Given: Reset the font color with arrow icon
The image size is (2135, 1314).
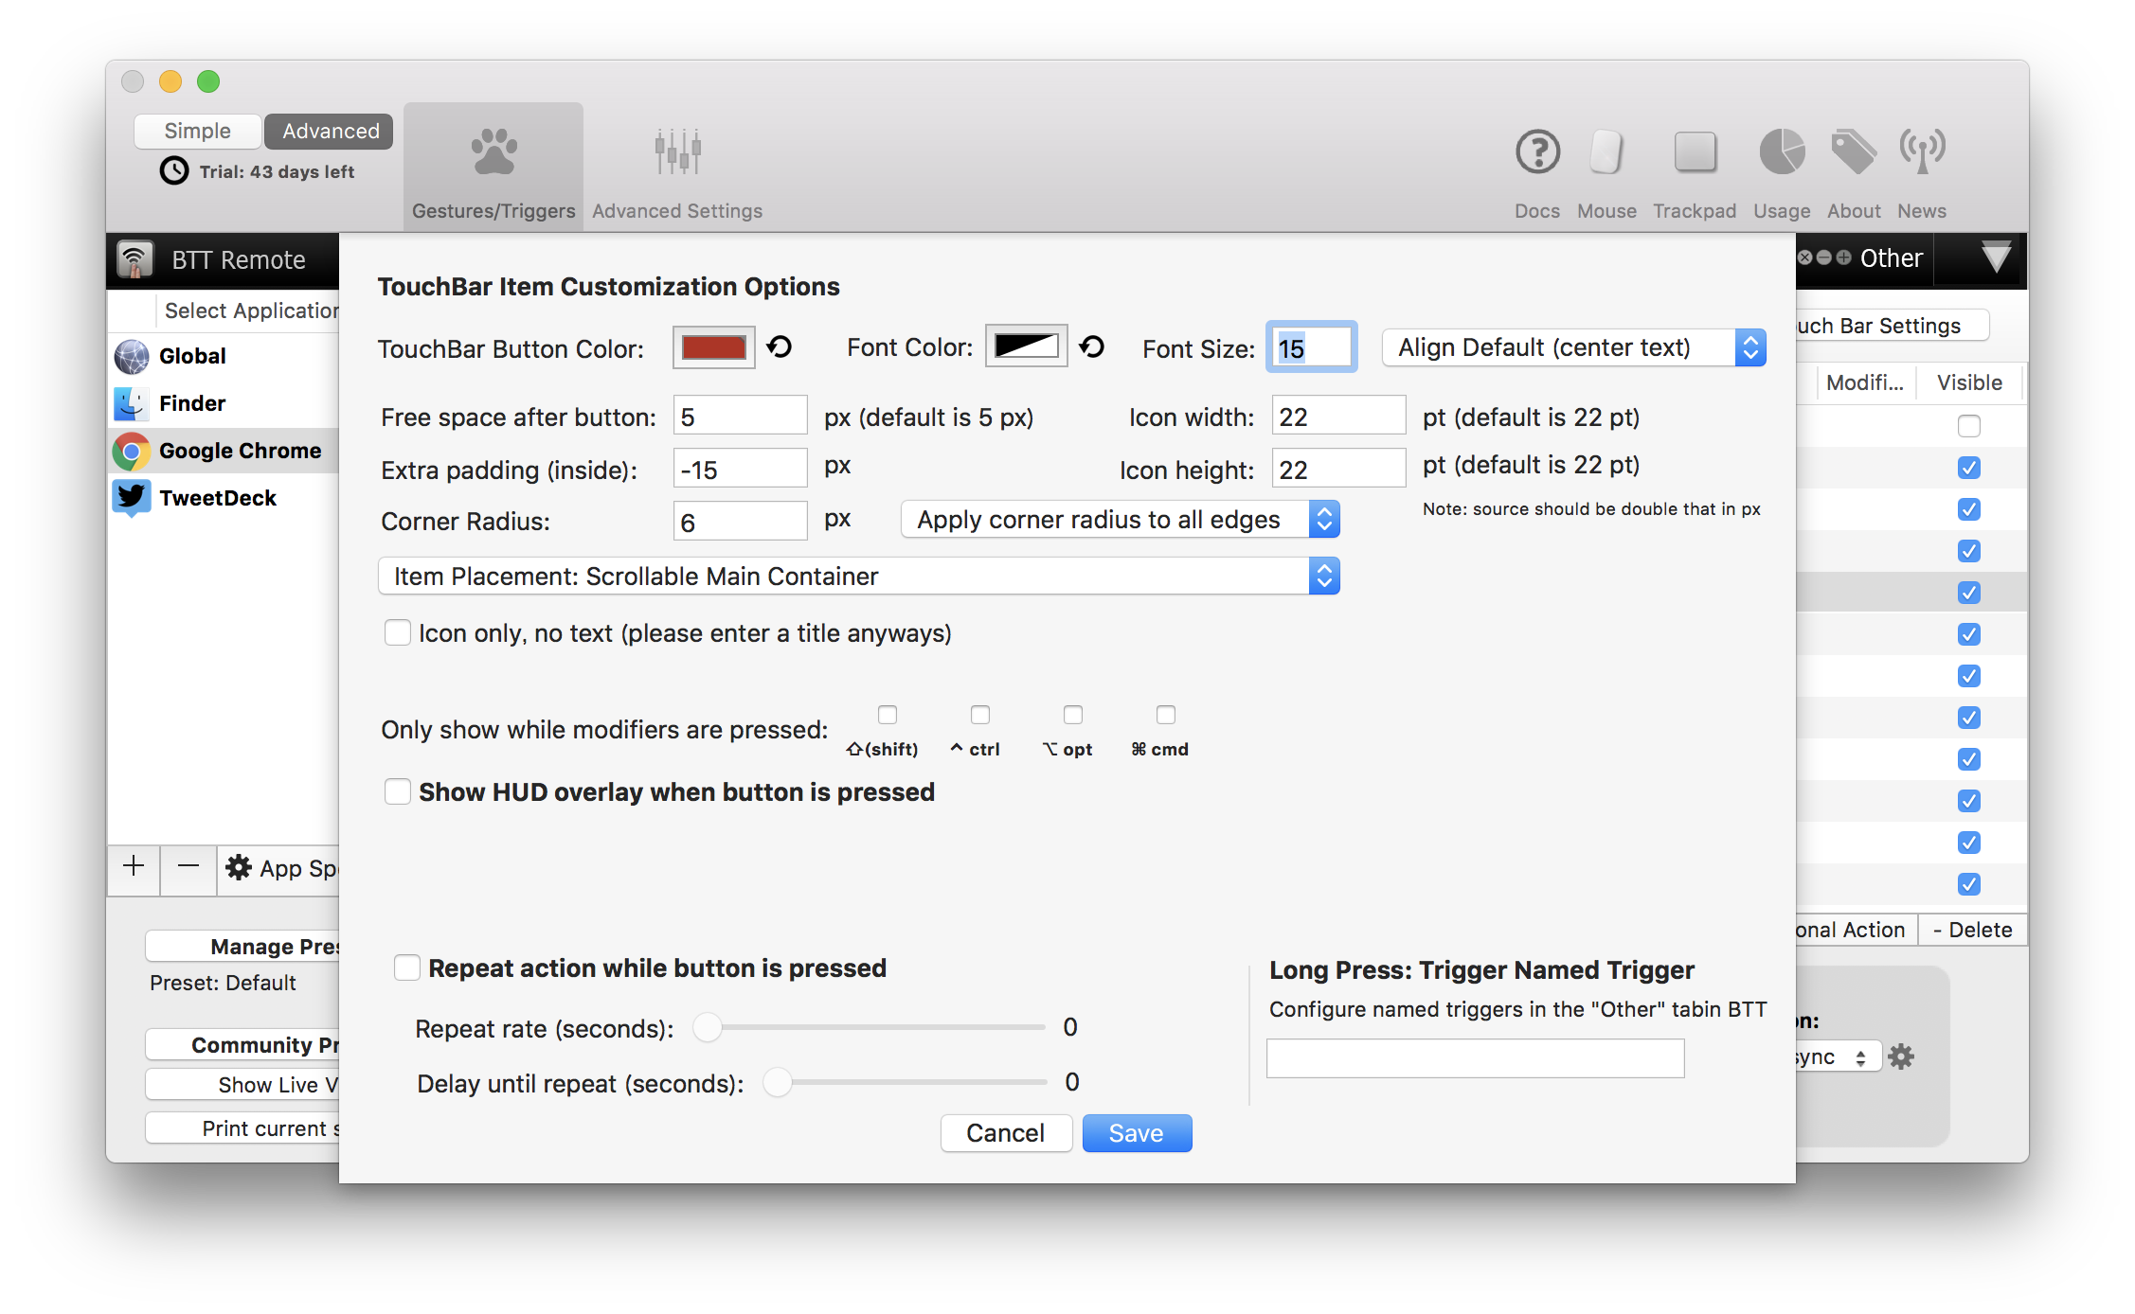Looking at the screenshot, I should point(1092,347).
